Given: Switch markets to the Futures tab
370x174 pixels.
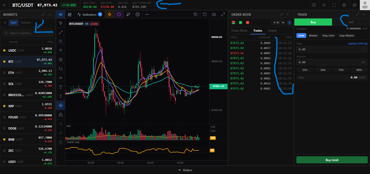Looking at the screenshot, I should 26,23.
